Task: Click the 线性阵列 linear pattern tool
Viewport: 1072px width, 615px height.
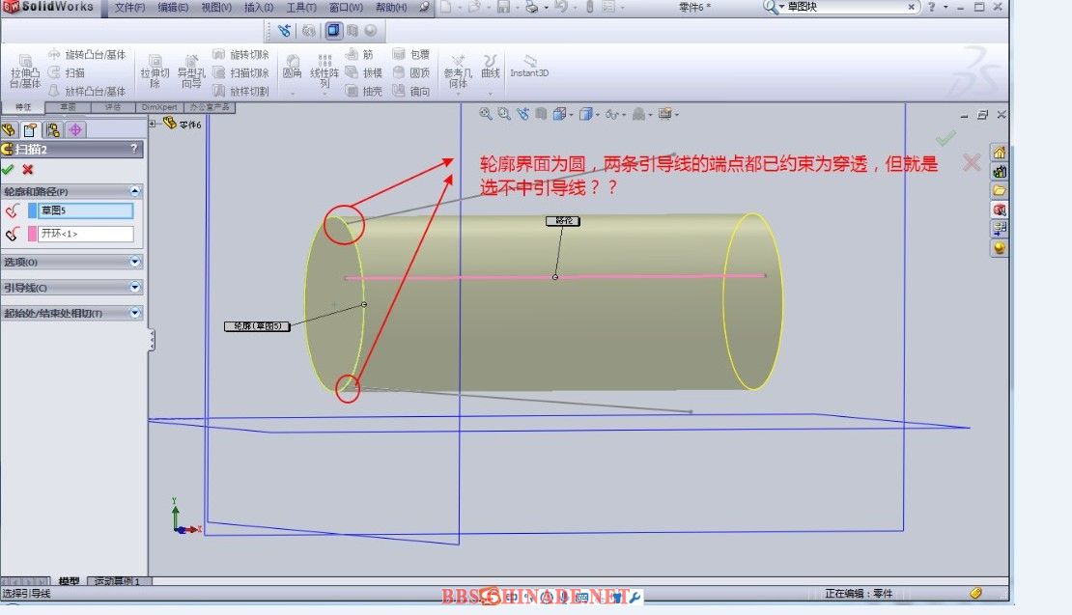Action: tap(324, 71)
